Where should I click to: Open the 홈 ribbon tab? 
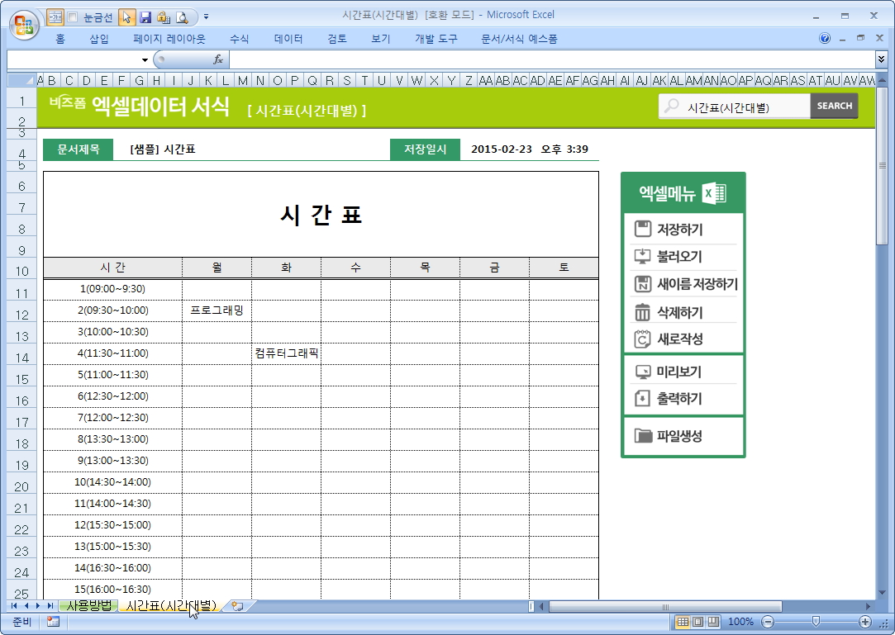(60, 39)
